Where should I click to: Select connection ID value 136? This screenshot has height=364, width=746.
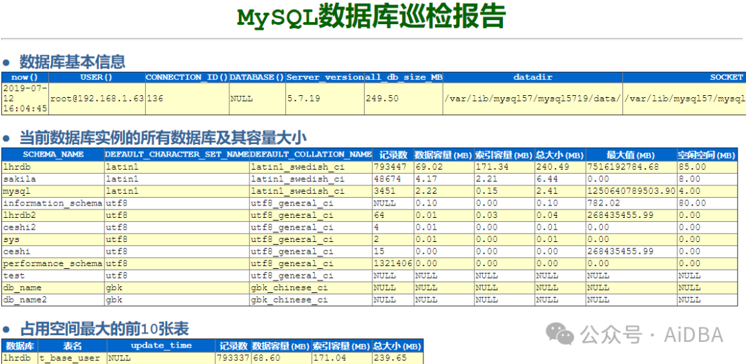coord(187,99)
